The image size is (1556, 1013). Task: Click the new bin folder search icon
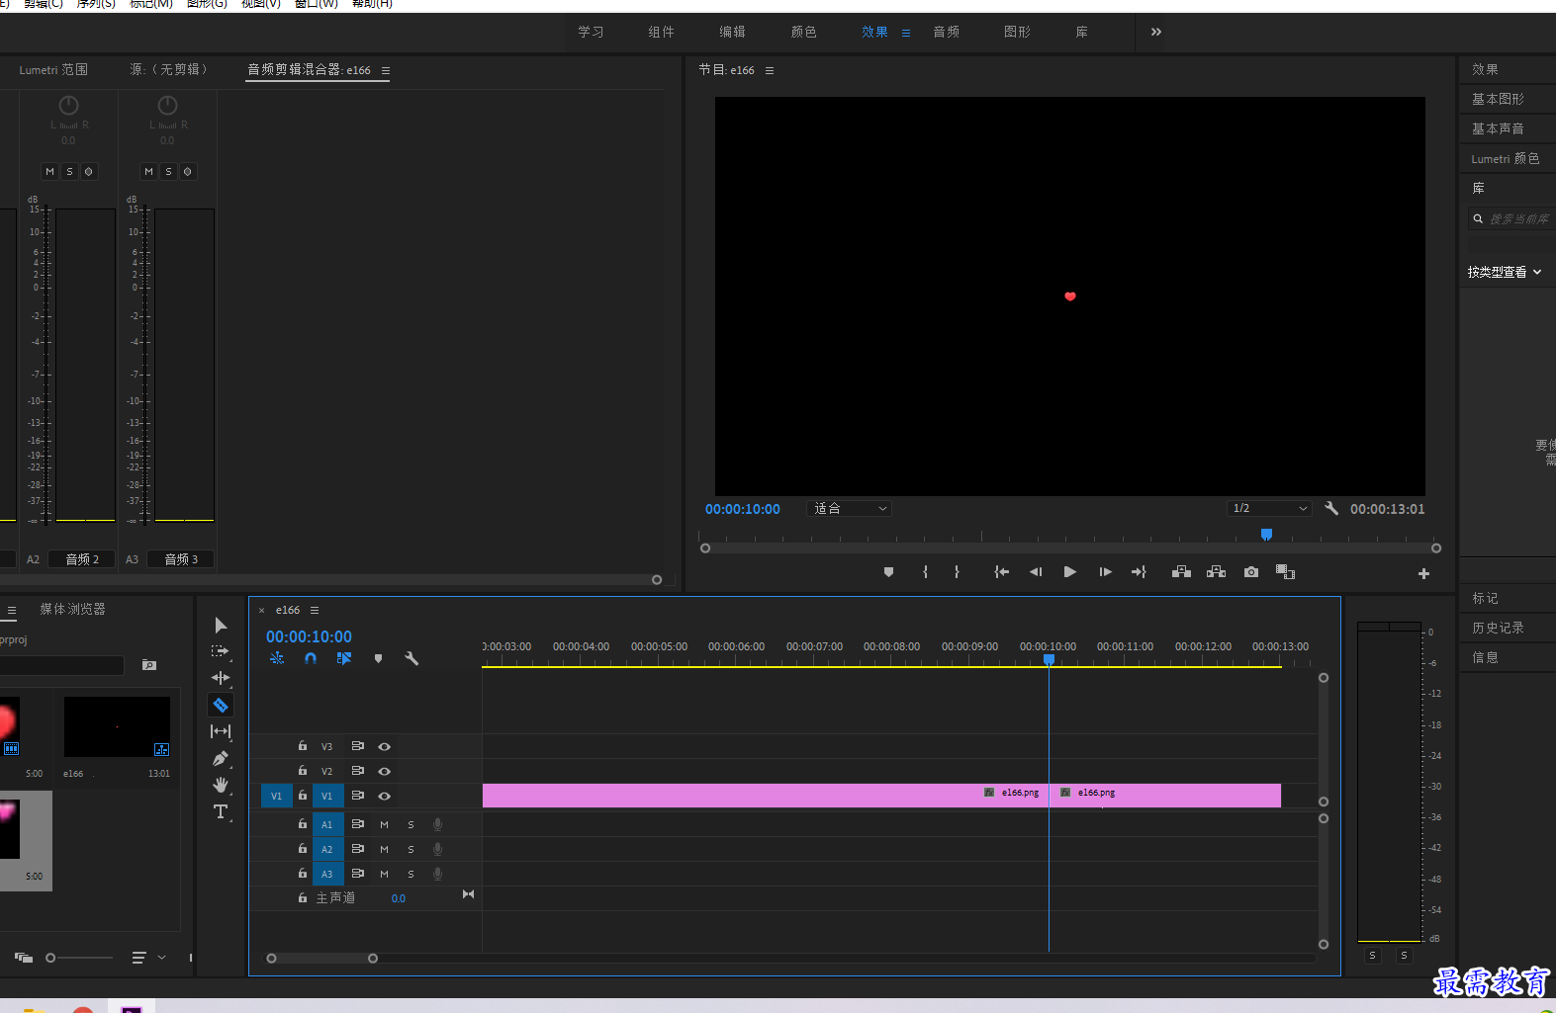pyautogui.click(x=149, y=665)
